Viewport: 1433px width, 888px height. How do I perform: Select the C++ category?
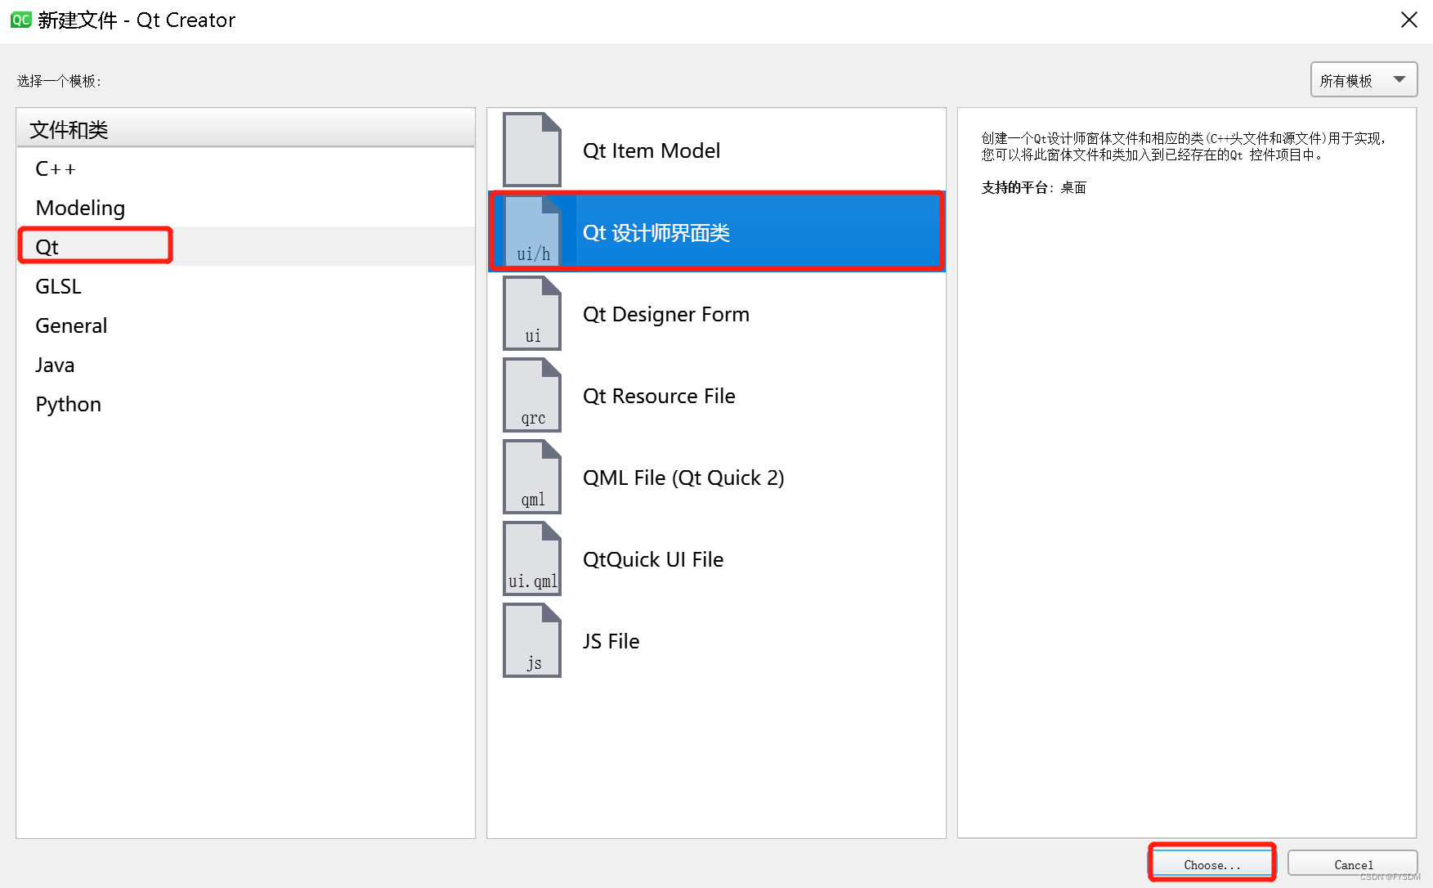pyautogui.click(x=245, y=168)
